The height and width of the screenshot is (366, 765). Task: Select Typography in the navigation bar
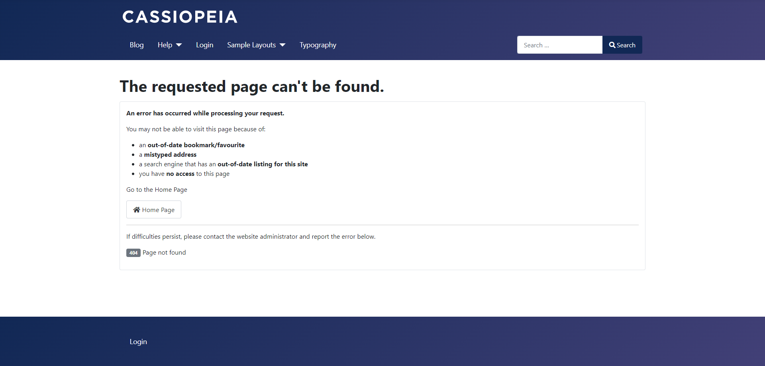pyautogui.click(x=318, y=45)
